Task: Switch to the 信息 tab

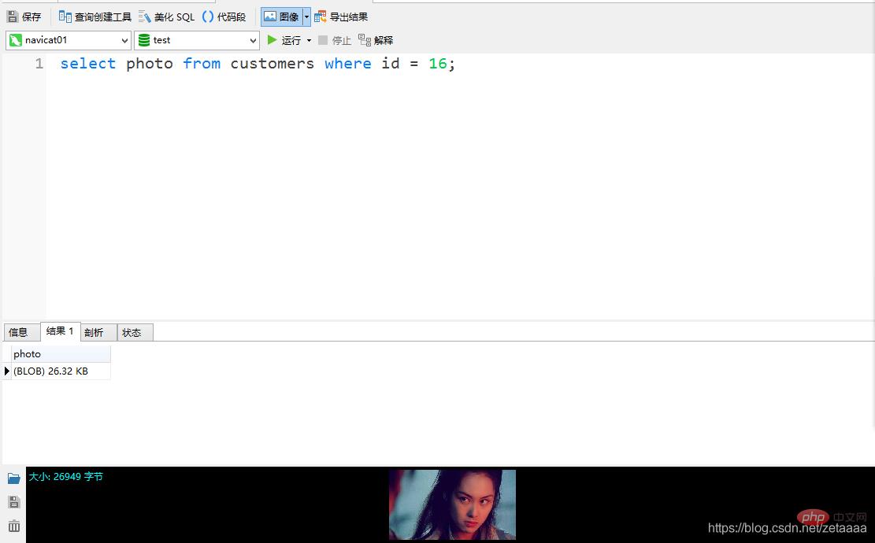Action: (18, 332)
